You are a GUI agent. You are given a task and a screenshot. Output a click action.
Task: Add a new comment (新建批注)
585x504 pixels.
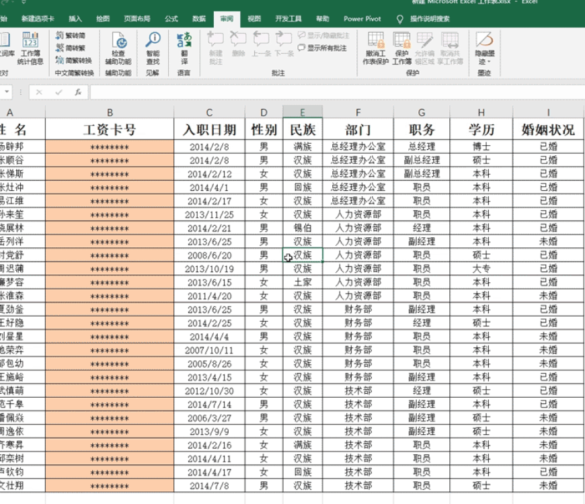215,49
